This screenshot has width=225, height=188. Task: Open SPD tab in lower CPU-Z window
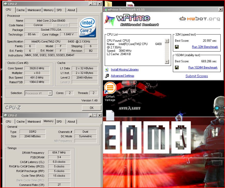point(59,122)
